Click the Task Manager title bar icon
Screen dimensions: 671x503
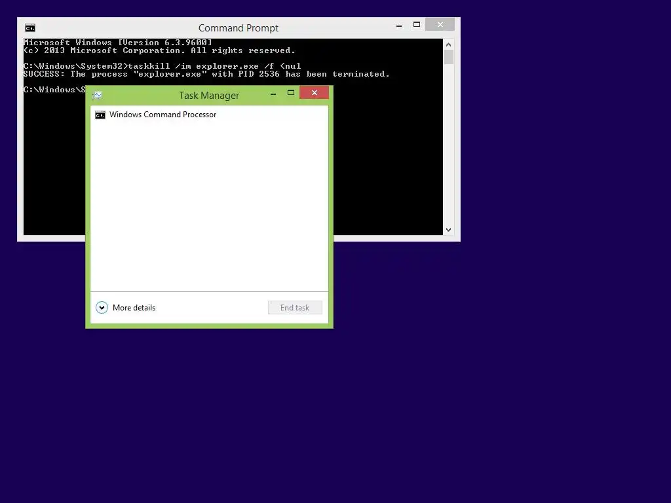coord(97,96)
